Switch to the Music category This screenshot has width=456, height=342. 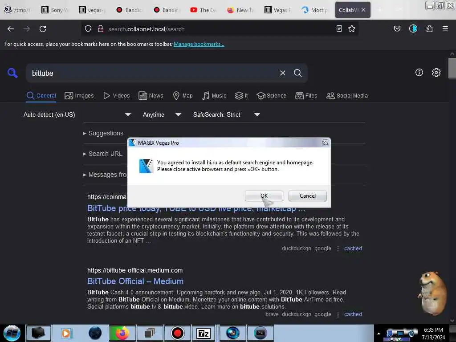point(214,96)
